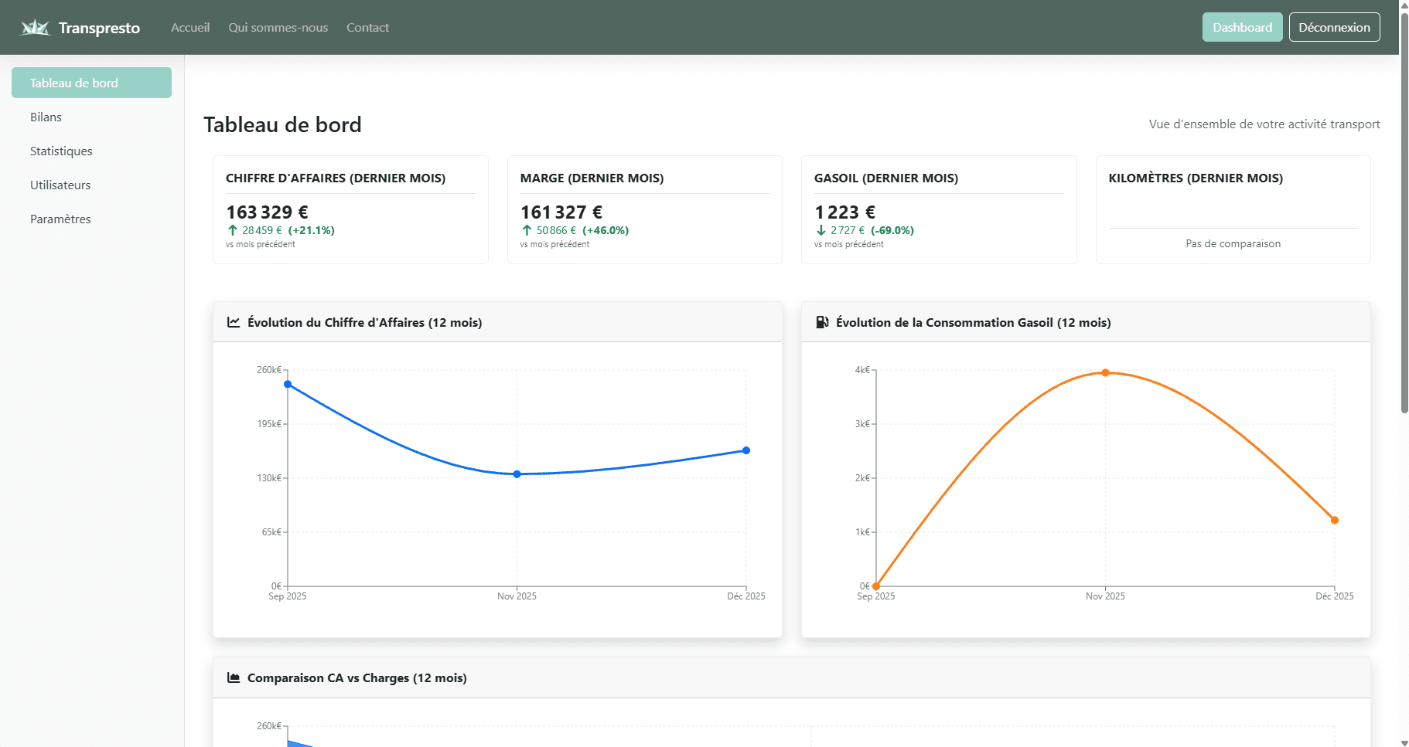The height and width of the screenshot is (747, 1409).
Task: Click the orange Déc 2025 point on gasoil chart
Action: (1334, 520)
